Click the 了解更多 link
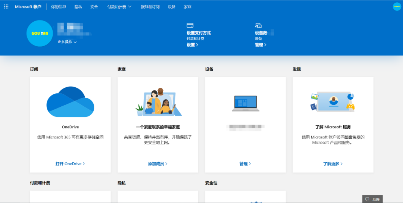403x203 pixels. (333, 164)
